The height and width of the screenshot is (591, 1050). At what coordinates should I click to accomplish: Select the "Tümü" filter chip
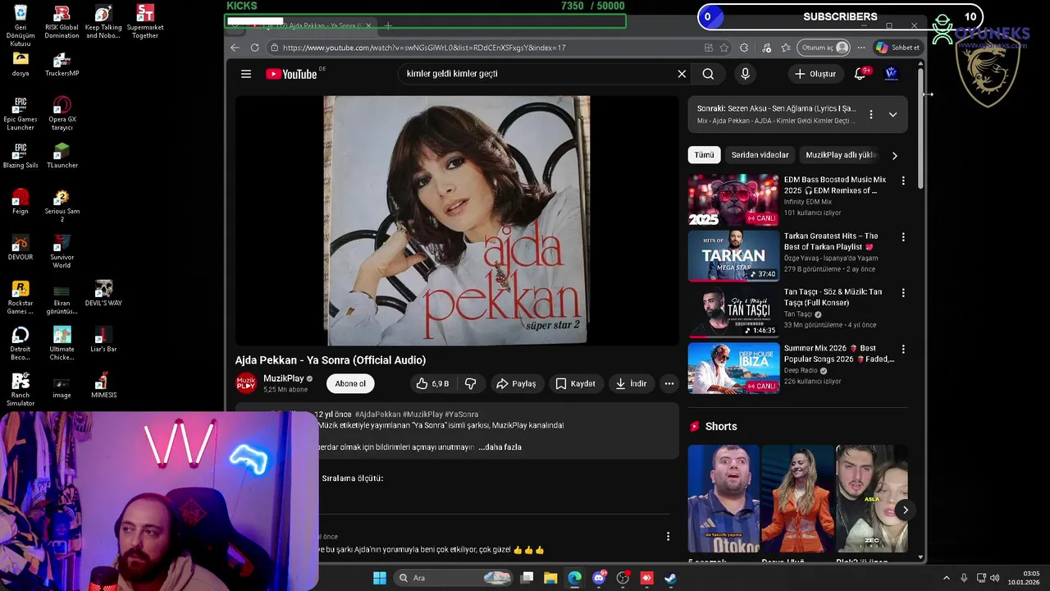point(704,155)
